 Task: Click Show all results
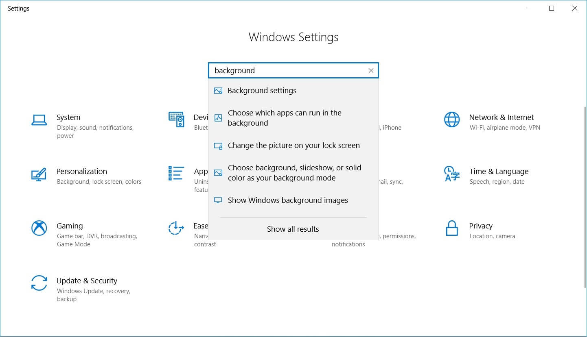click(x=293, y=229)
